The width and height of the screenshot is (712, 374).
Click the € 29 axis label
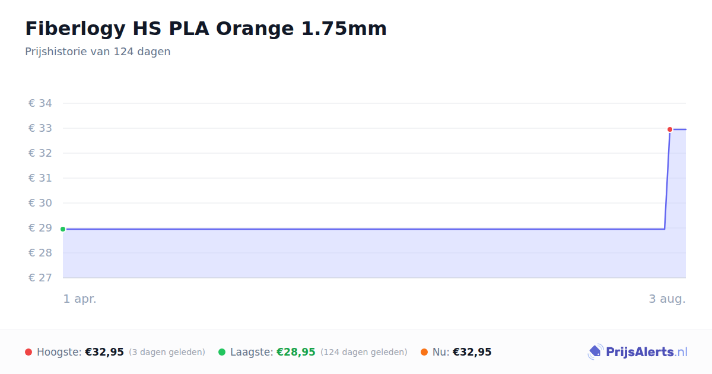[x=40, y=228]
